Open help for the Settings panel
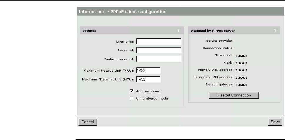The height and width of the screenshot is (140, 285). point(178,30)
